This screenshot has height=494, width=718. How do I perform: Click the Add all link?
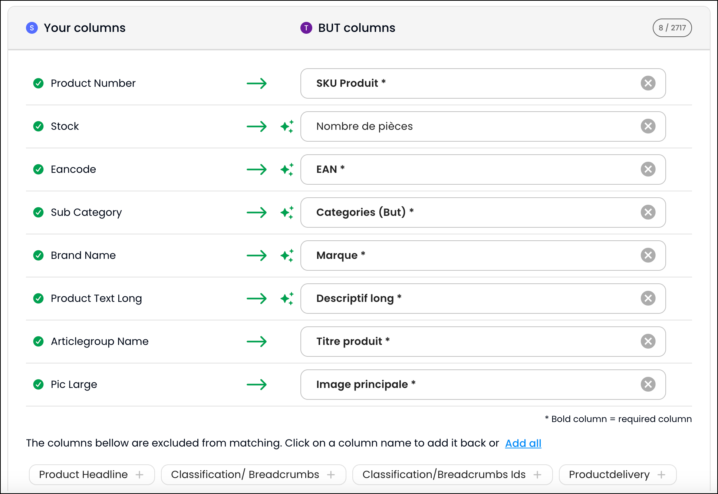(523, 443)
